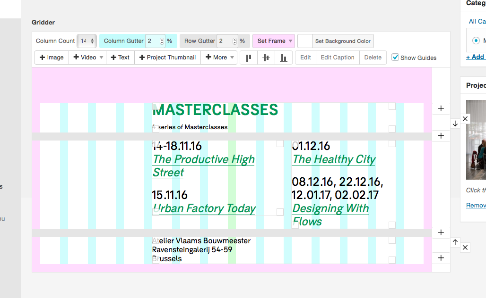Open the Set Frame dropdown

(x=274, y=41)
